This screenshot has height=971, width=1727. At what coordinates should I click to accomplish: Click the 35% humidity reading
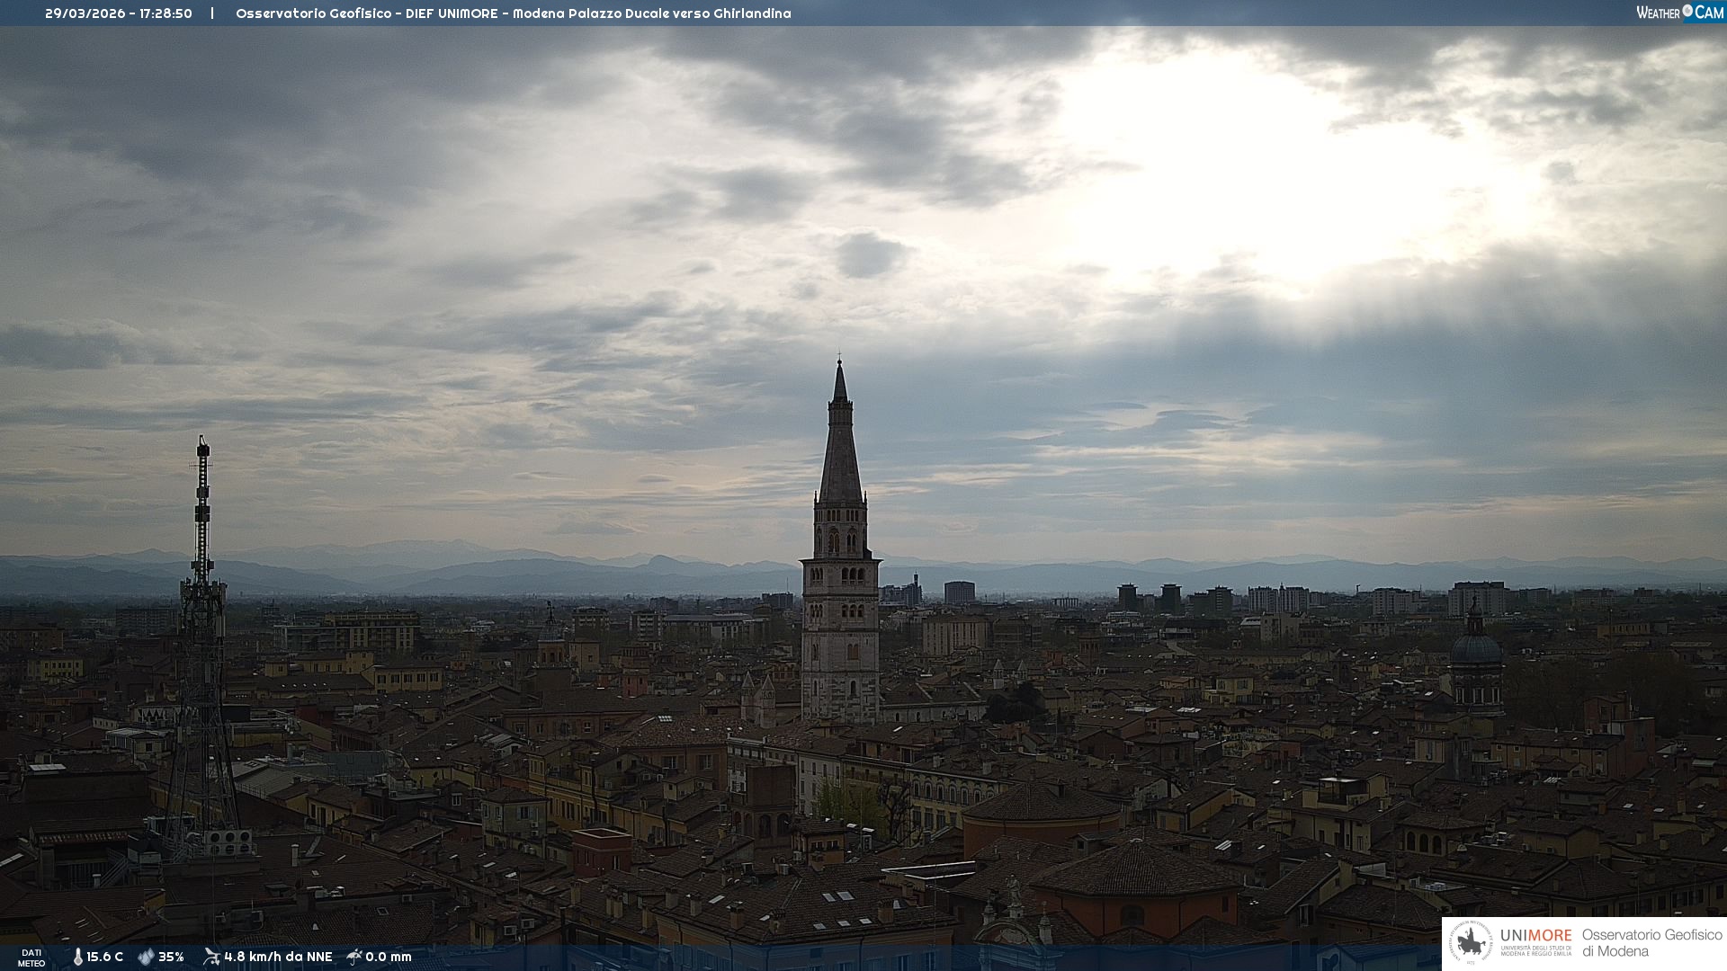tap(171, 957)
